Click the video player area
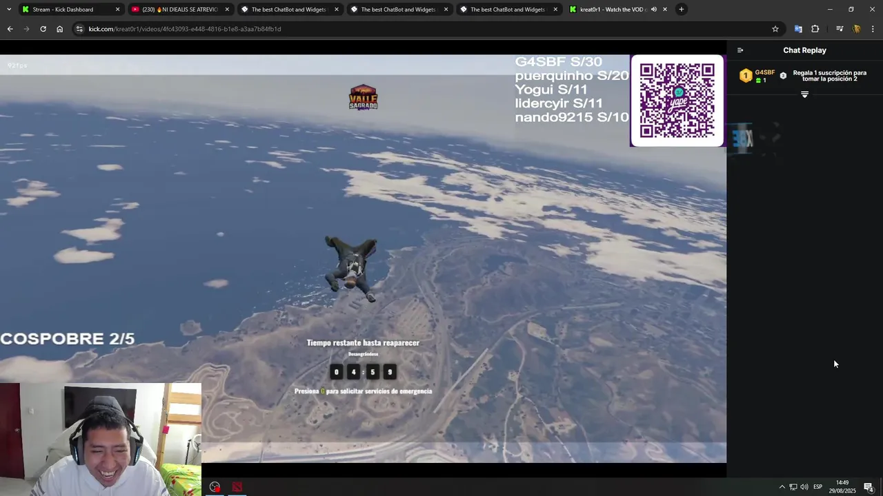Image resolution: width=883 pixels, height=496 pixels. point(363,258)
